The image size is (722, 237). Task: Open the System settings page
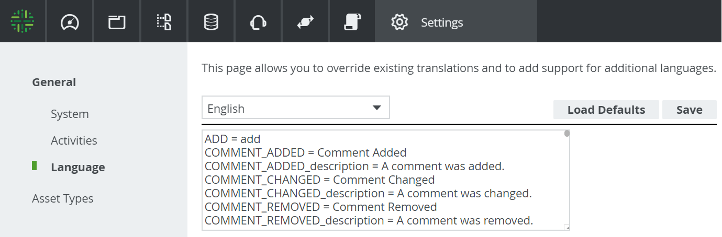click(x=70, y=114)
